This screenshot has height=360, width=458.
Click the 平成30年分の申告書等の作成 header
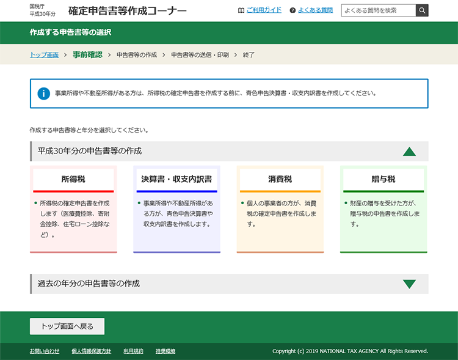(x=229, y=151)
